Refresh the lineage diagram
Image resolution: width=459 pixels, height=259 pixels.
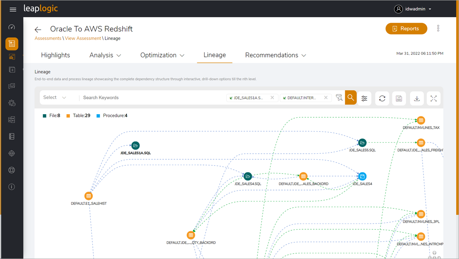(382, 98)
